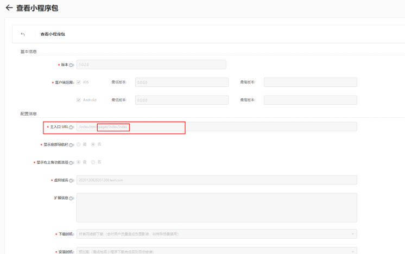Click inside the 扩展信息 text area
The width and height of the screenshot is (405, 254).
(x=217, y=207)
